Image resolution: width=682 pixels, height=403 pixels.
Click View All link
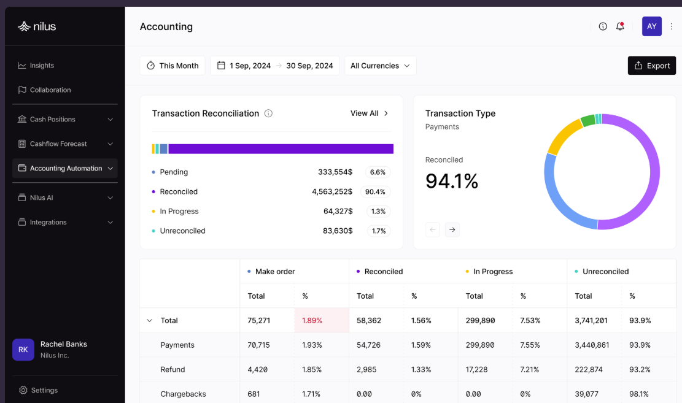tap(365, 113)
